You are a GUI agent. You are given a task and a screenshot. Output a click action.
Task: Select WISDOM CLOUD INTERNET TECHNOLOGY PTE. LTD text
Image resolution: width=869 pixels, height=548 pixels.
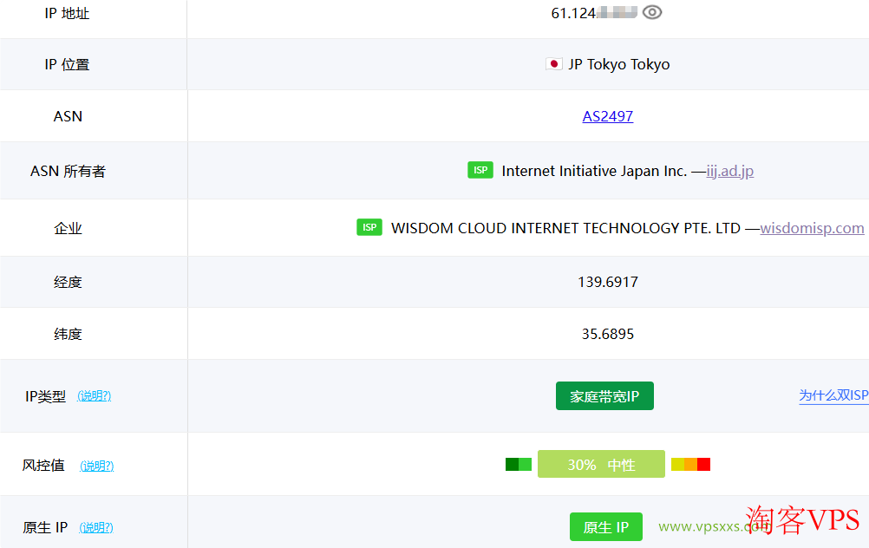click(x=565, y=228)
